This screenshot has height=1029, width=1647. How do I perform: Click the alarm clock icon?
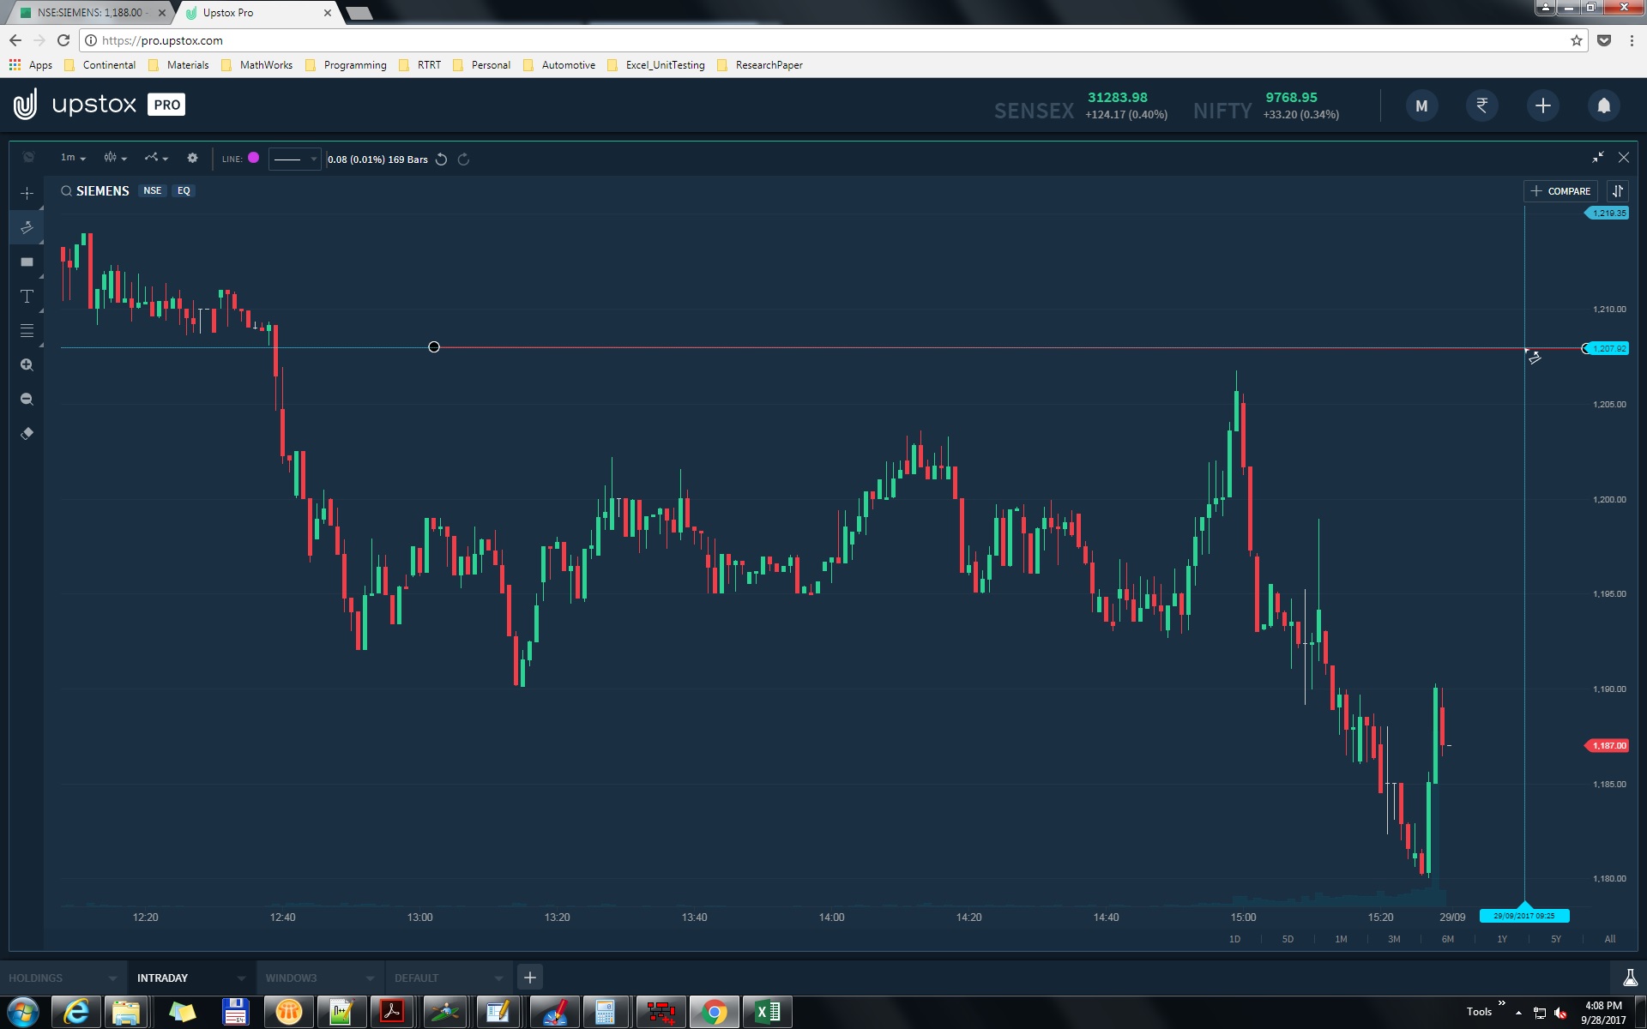[28, 157]
